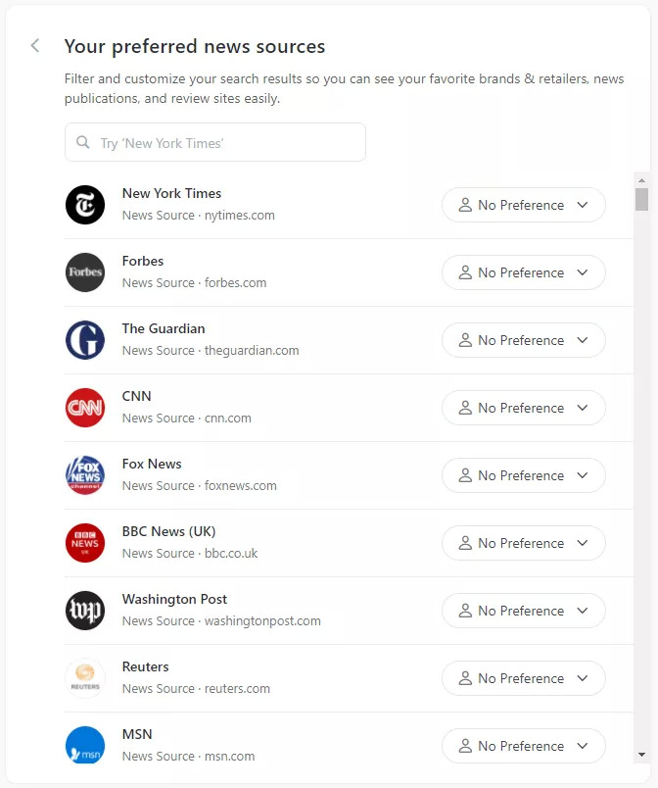Select the Reuters preference dropdown
The width and height of the screenshot is (658, 788).
524,678
